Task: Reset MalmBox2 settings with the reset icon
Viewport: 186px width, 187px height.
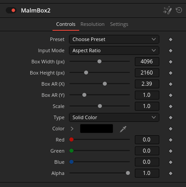Action: [179, 10]
